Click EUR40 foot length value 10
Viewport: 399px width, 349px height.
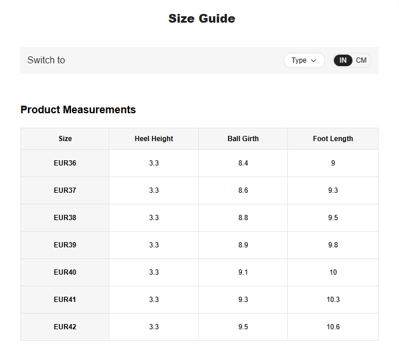333,272
